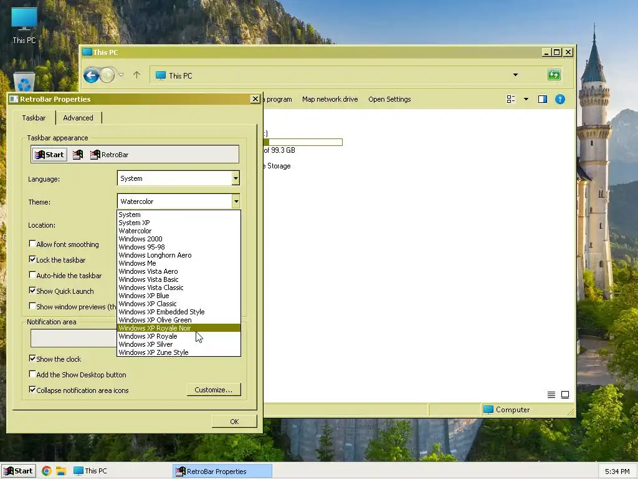Select System XP in theme list
638x479 pixels.
coord(179,223)
